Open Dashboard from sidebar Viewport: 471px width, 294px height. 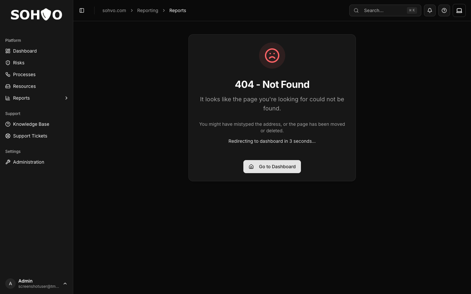pyautogui.click(x=36, y=51)
